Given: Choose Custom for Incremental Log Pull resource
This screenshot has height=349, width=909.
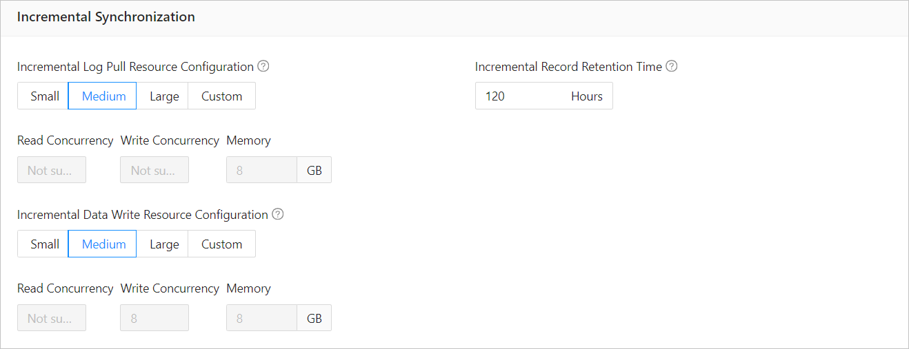Looking at the screenshot, I should tap(221, 96).
